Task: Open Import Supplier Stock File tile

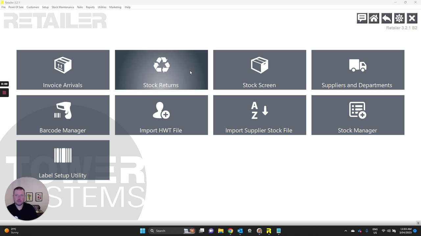Action: [260, 115]
